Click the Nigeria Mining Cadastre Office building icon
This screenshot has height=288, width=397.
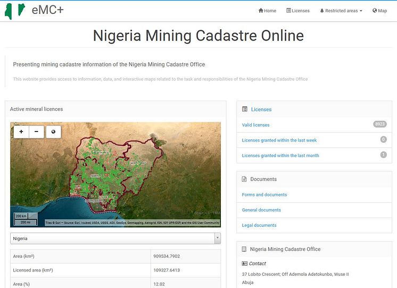coord(244,249)
